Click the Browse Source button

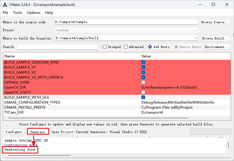(215, 22)
